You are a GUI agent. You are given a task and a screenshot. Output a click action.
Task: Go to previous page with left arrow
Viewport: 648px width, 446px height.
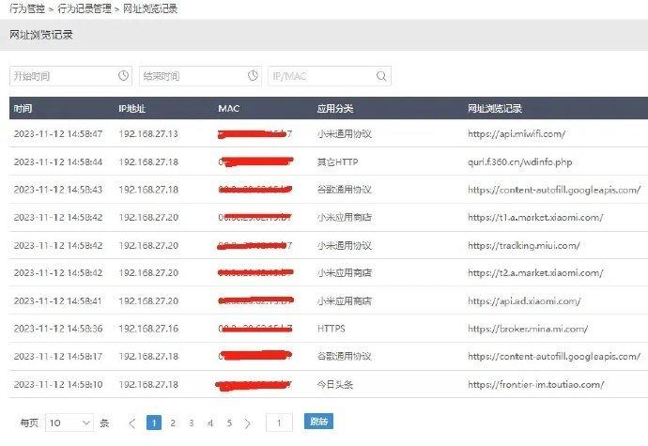(132, 423)
